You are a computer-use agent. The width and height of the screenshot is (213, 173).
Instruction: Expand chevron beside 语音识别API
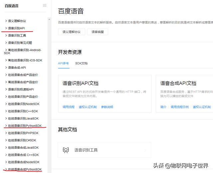[x=6, y=28]
